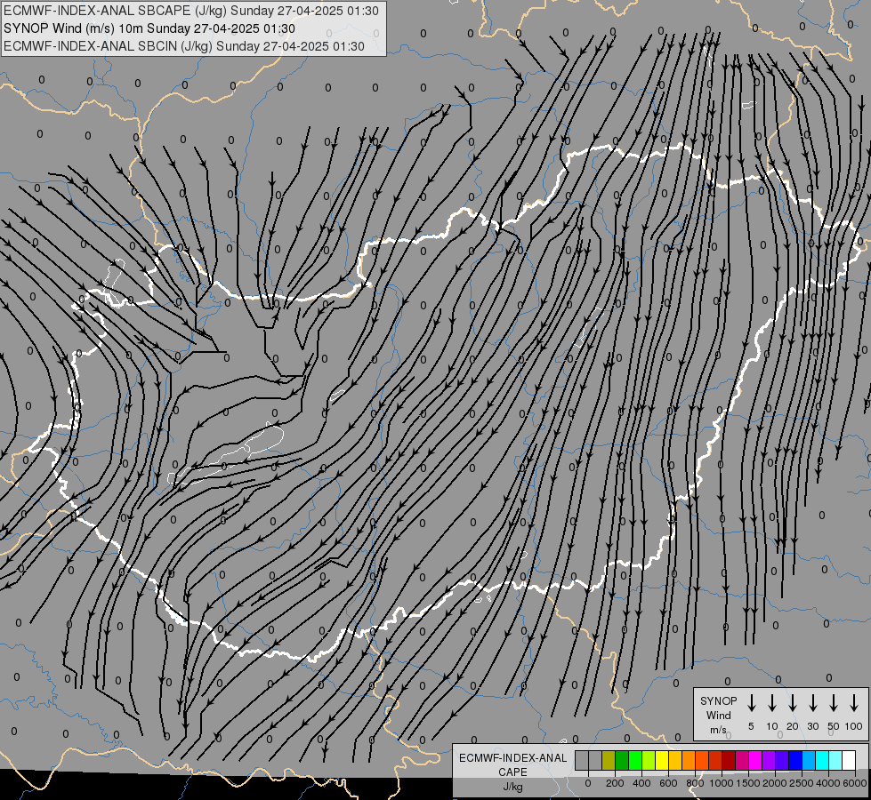Viewport: 871px width, 800px height.
Task: Click the wind legend arrow above 10
Action: (772, 703)
